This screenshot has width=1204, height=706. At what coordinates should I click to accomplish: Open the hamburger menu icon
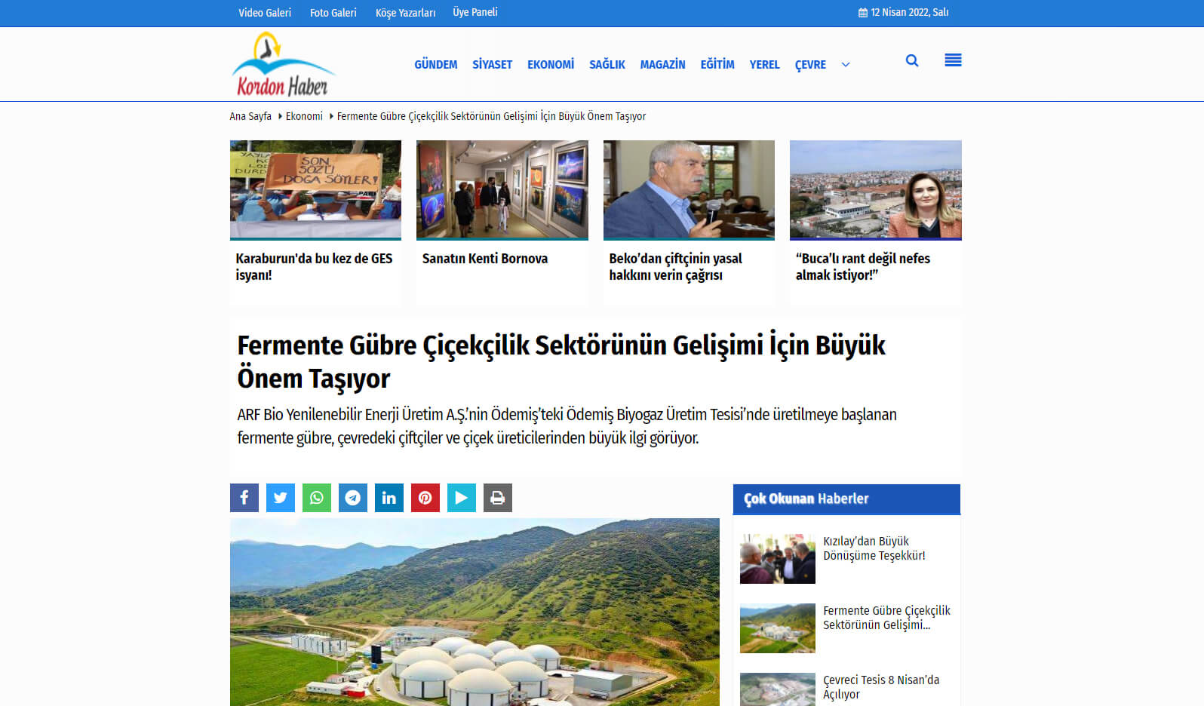click(953, 60)
